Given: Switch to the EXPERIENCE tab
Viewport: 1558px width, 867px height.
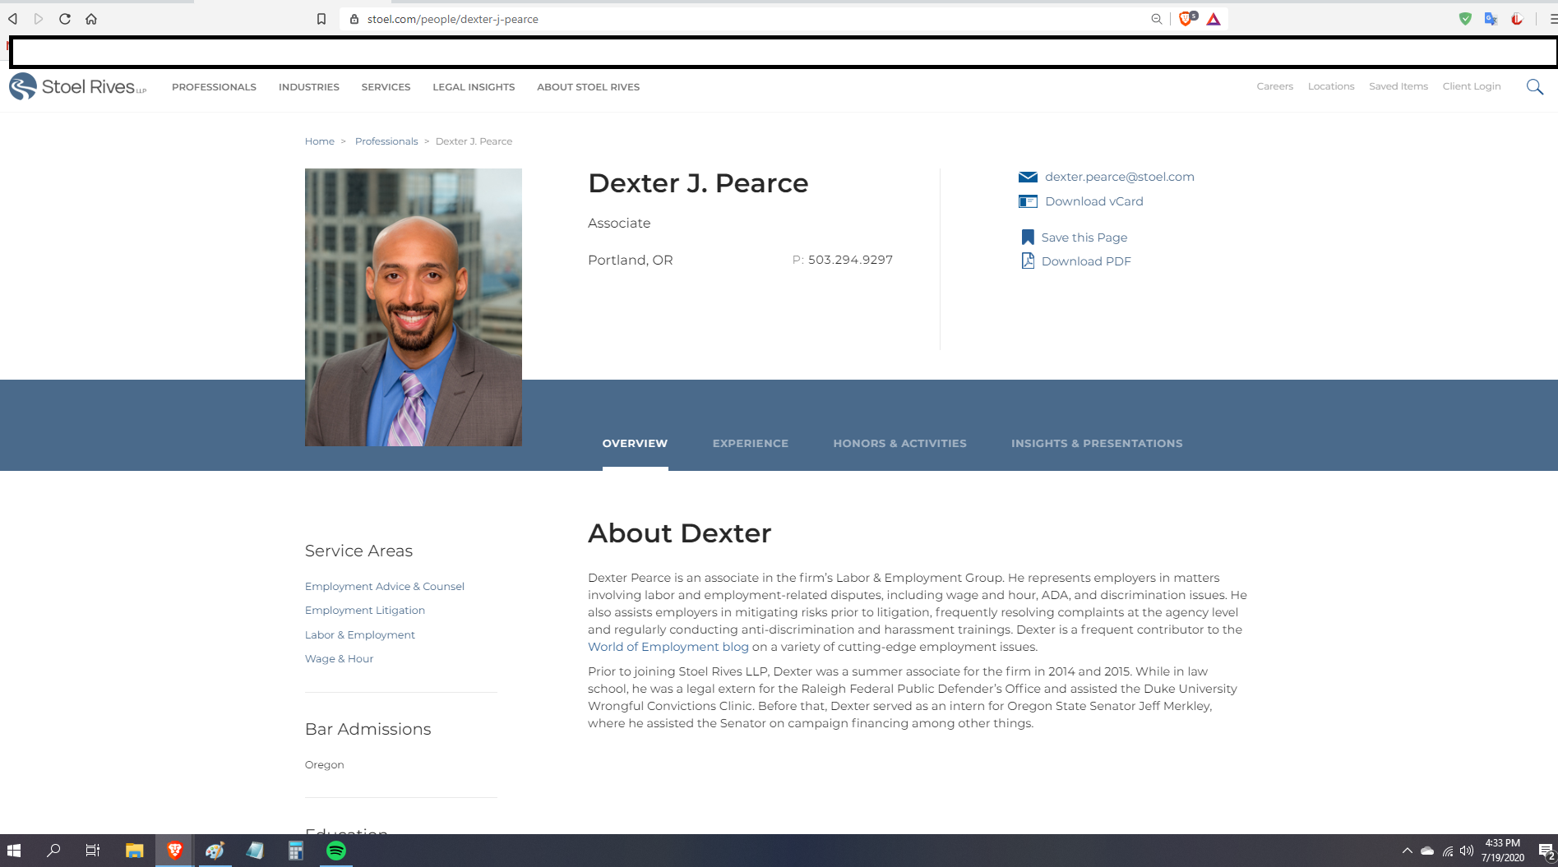Looking at the screenshot, I should point(750,444).
